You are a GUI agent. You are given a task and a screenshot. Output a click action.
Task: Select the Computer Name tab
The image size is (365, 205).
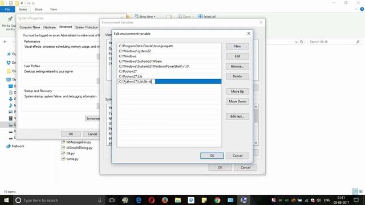pos(30,27)
